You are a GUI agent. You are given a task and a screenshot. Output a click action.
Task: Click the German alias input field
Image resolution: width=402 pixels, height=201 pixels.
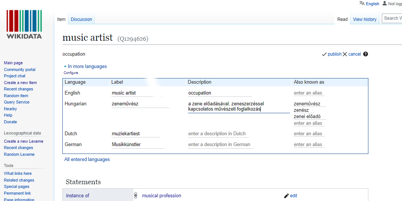point(308,145)
